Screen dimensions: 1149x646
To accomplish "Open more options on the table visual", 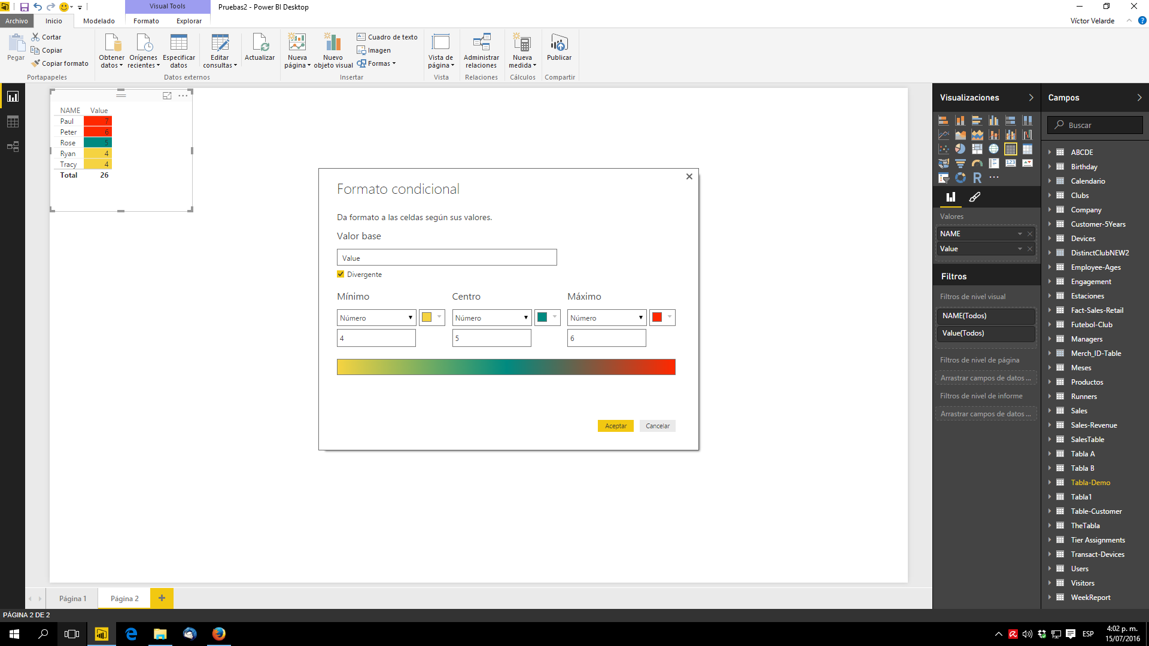I will coord(183,96).
